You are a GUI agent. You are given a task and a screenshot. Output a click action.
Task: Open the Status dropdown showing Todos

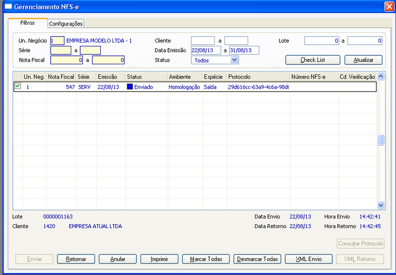click(234, 60)
